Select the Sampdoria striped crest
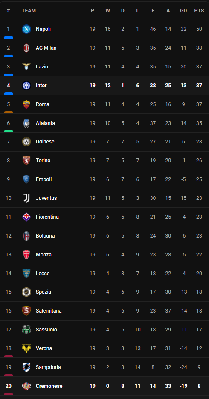209x399 pixels. (26, 367)
